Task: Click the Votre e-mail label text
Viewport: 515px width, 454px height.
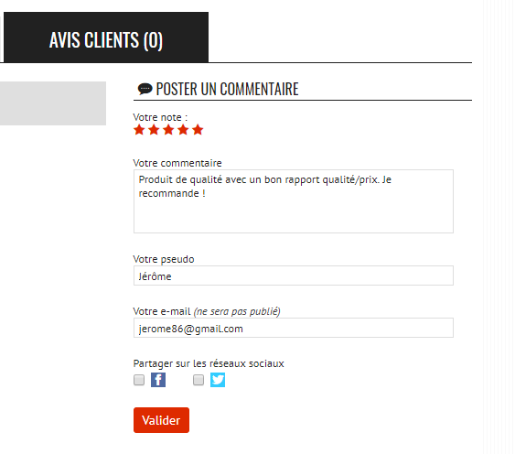Action: click(162, 311)
